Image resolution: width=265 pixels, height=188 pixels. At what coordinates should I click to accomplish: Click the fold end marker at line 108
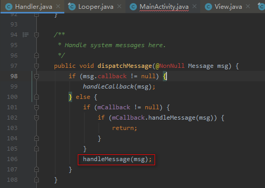pyautogui.click(x=36, y=180)
